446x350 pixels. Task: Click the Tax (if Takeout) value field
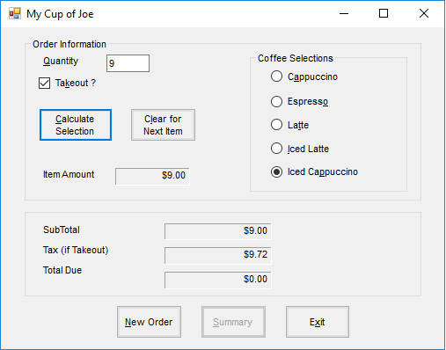tap(218, 255)
